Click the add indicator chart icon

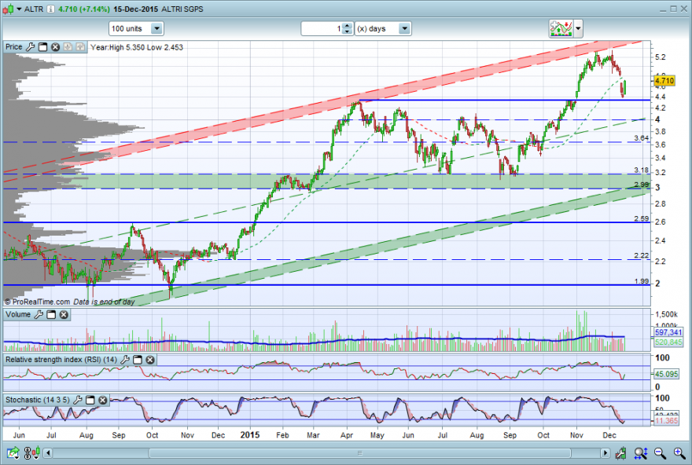pyautogui.click(x=561, y=28)
